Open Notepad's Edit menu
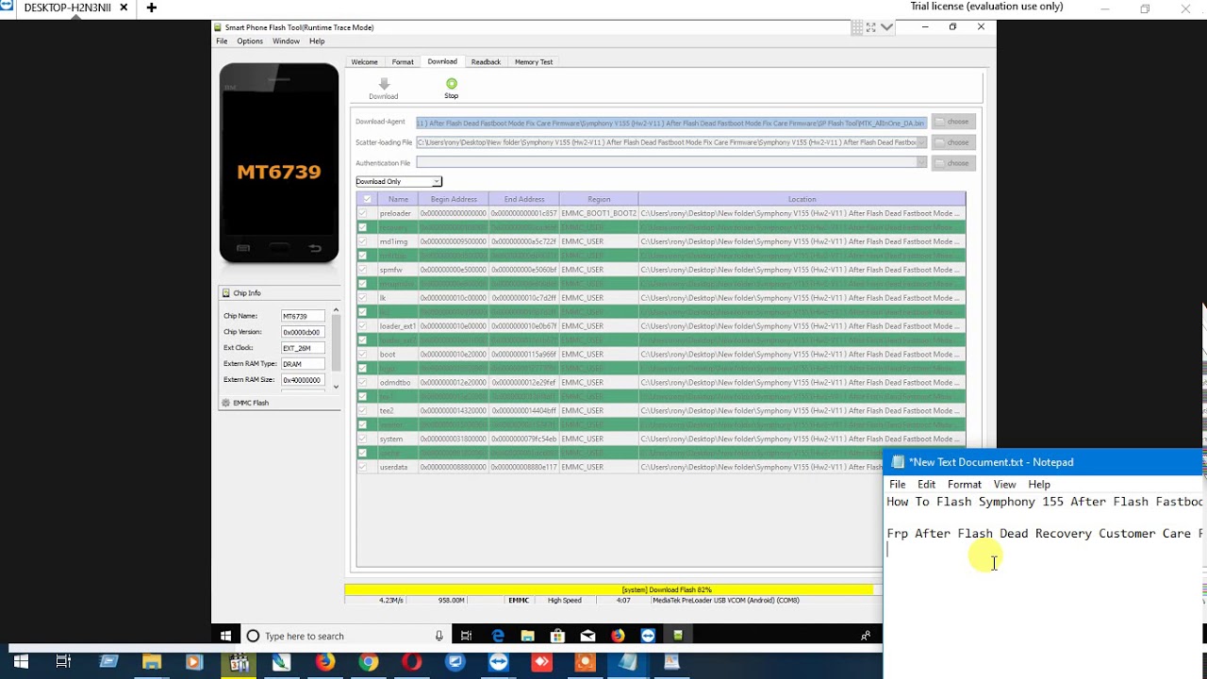The width and height of the screenshot is (1207, 679). pos(927,484)
